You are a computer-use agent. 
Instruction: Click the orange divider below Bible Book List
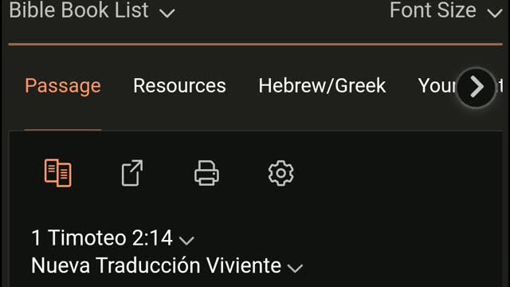(x=255, y=44)
